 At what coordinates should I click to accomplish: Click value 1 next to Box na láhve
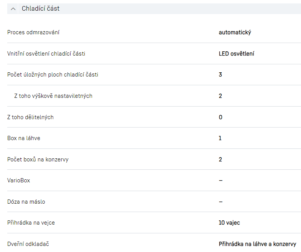[x=220, y=138]
